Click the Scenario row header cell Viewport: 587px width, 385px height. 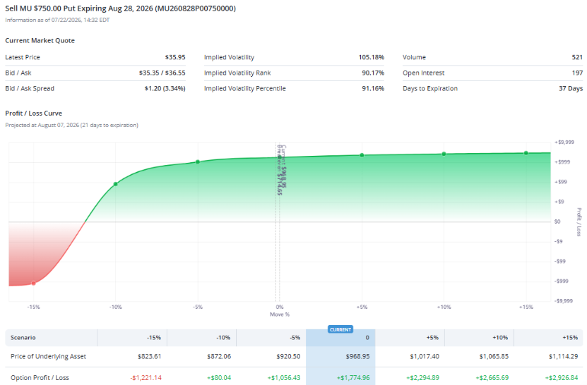click(52, 338)
